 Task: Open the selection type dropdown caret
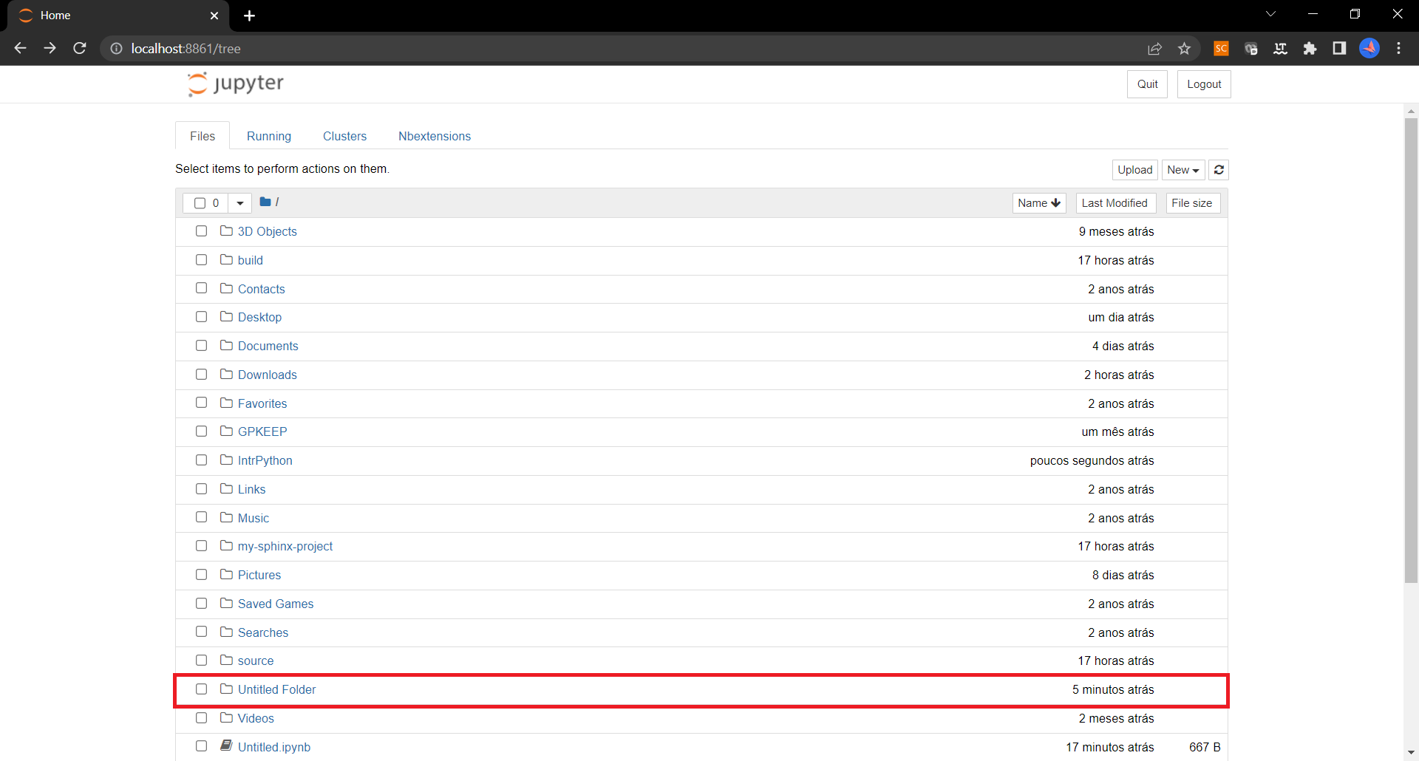tap(240, 202)
